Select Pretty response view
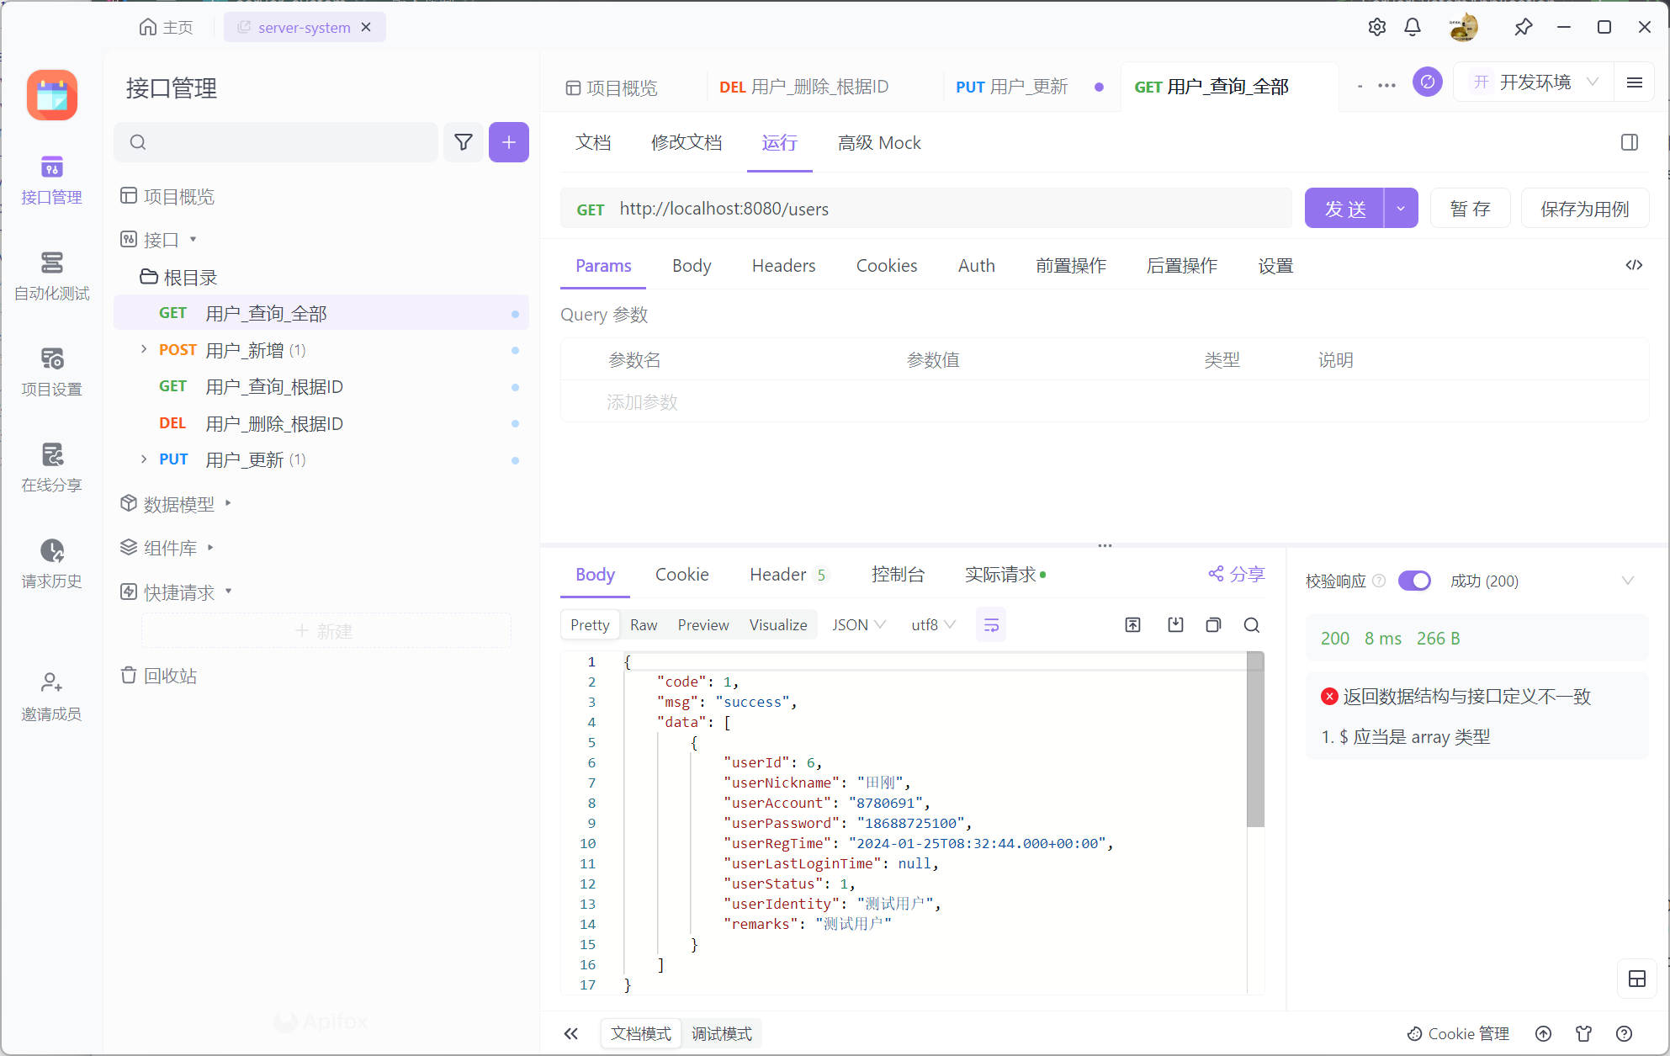Image resolution: width=1670 pixels, height=1056 pixels. (590, 625)
